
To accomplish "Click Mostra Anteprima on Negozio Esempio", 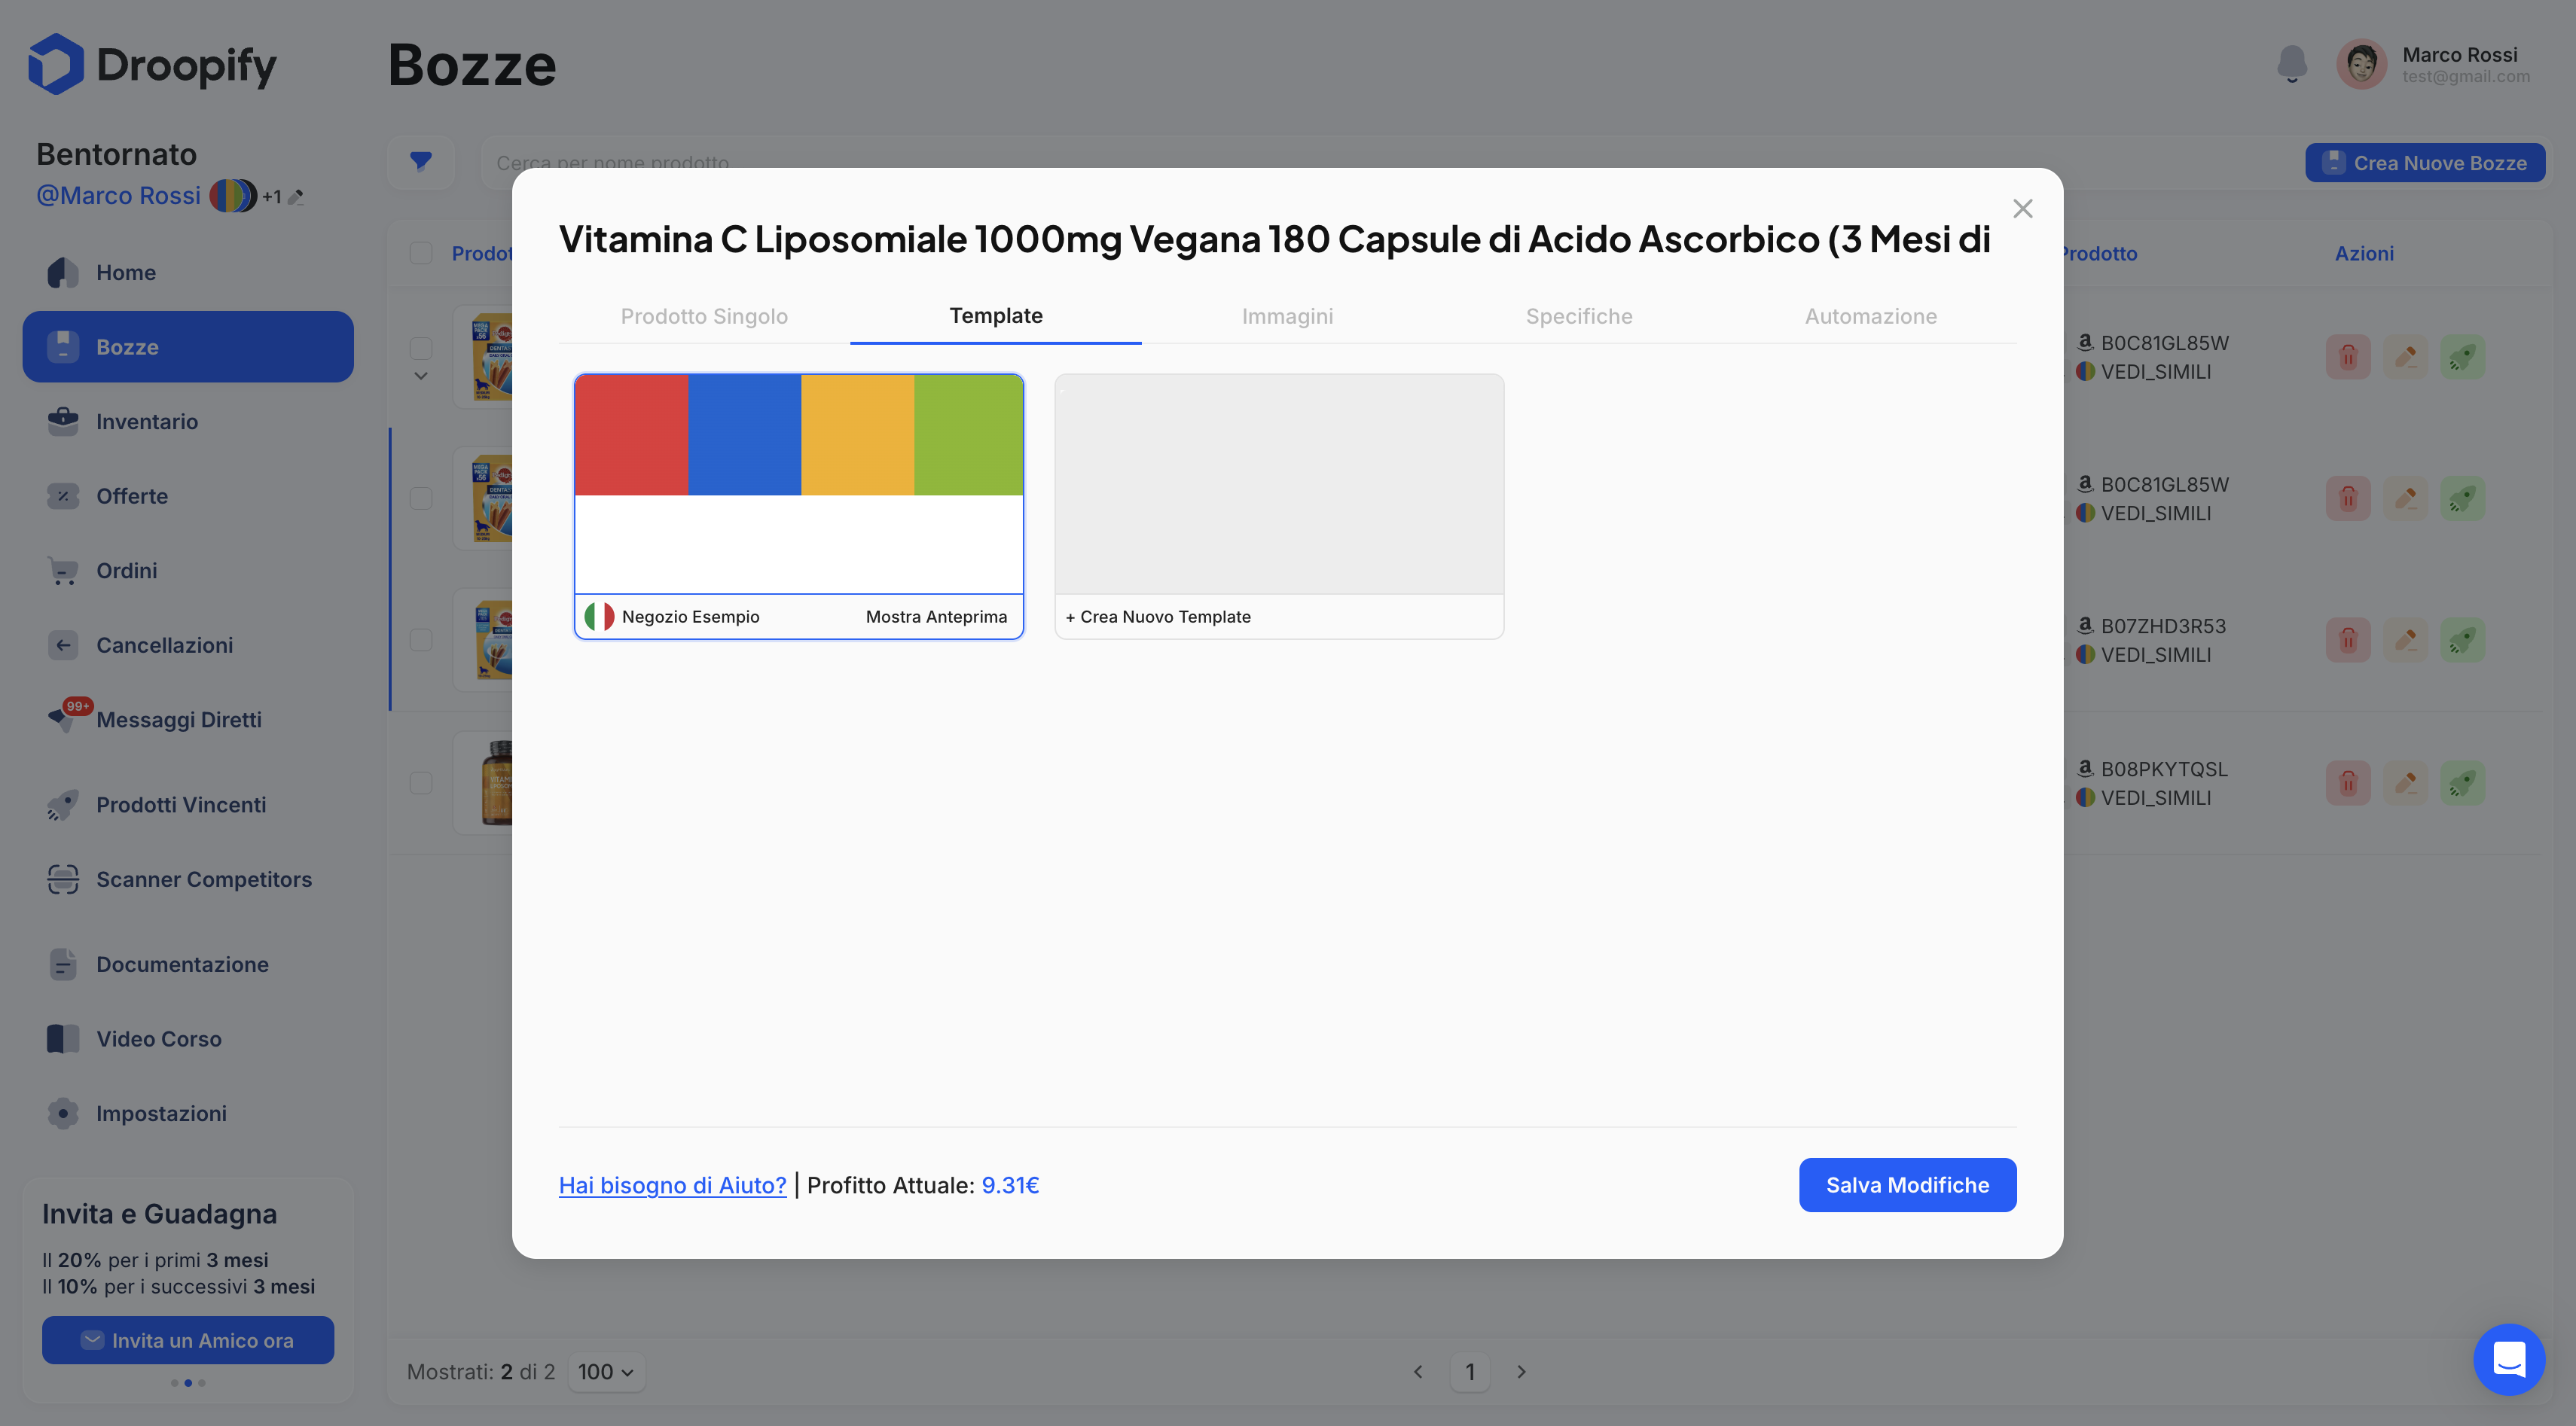I will coord(936,617).
